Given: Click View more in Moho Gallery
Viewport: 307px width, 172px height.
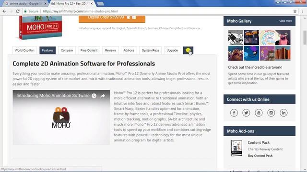Looking at the screenshot, I should [x=285, y=21].
